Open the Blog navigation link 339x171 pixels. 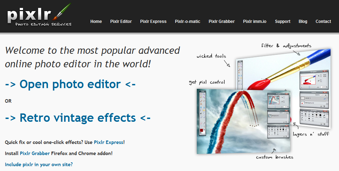click(303, 22)
